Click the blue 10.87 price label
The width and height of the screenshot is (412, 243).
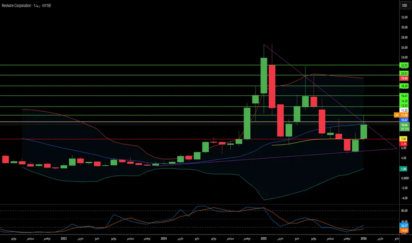click(404, 120)
